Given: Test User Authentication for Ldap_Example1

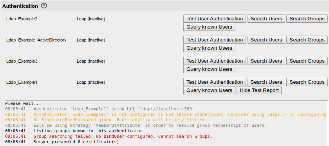Looking at the screenshot, I should click(x=215, y=82).
